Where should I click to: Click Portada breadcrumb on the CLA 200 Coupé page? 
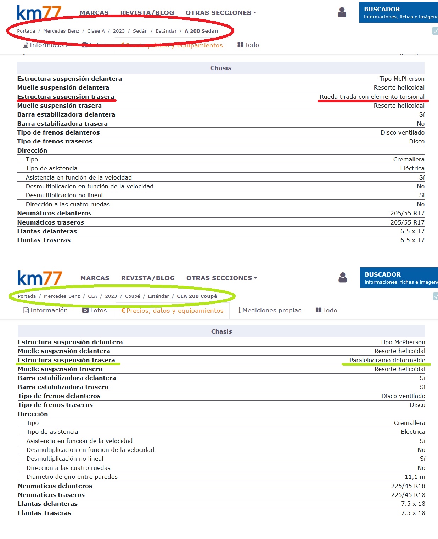(x=27, y=296)
